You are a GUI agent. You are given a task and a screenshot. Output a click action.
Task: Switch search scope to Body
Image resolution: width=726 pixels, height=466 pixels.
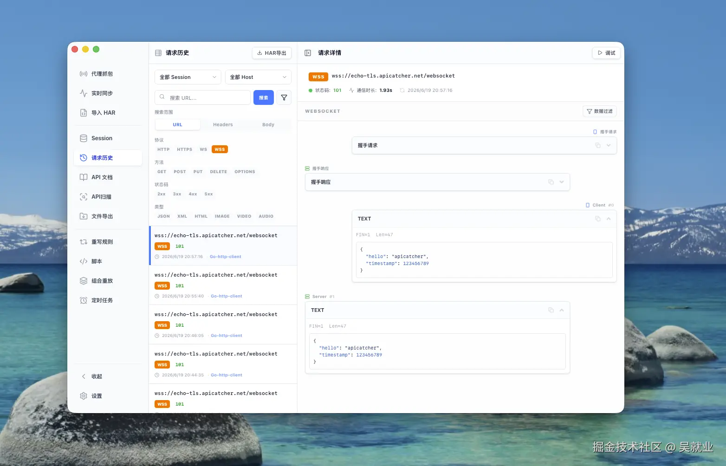pos(268,125)
